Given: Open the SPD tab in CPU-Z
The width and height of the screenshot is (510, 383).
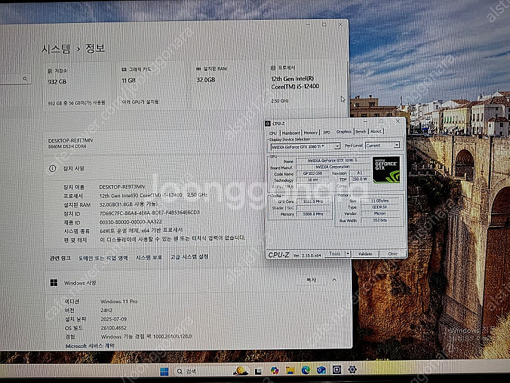Looking at the screenshot, I should pos(326,132).
